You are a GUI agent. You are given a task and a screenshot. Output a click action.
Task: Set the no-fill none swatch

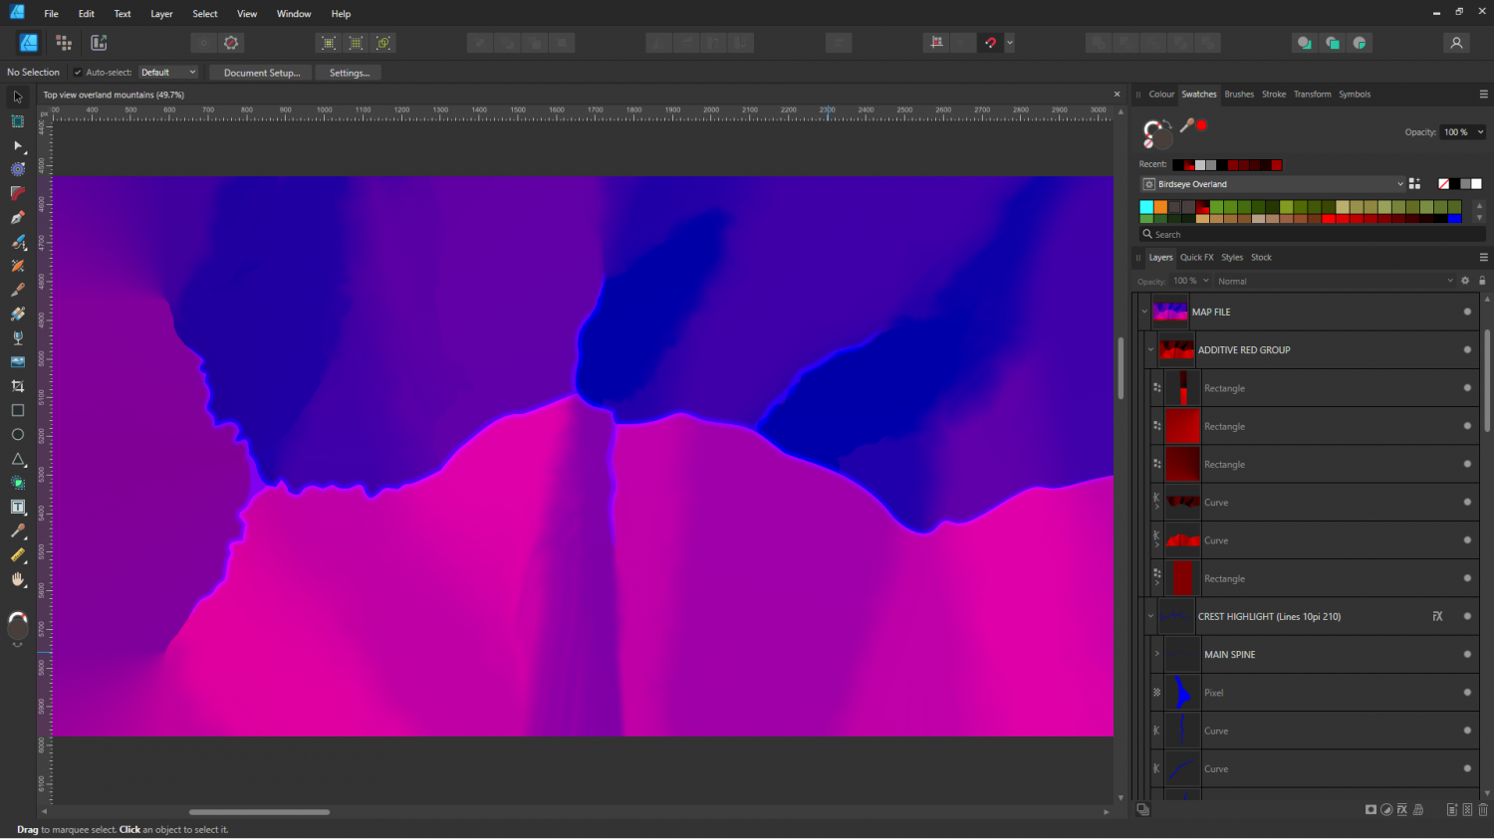(x=1443, y=184)
